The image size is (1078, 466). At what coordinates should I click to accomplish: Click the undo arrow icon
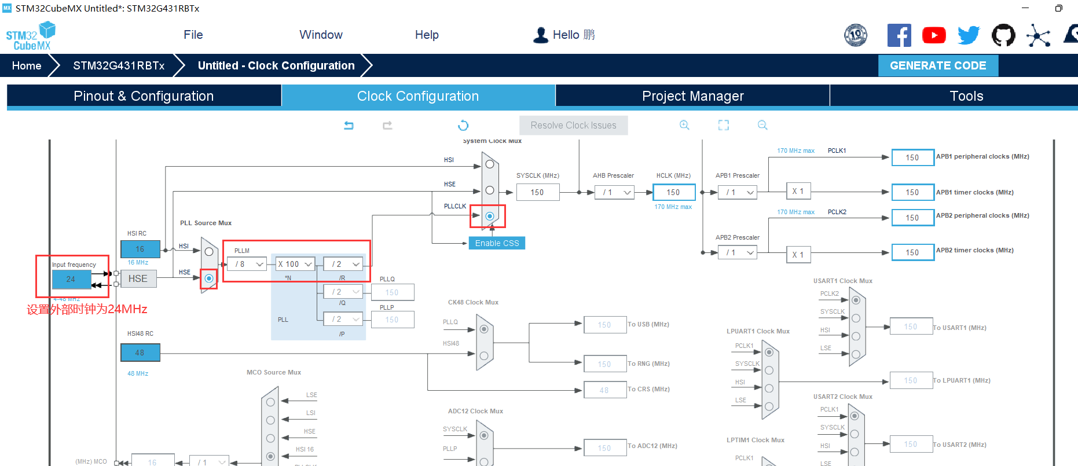349,125
